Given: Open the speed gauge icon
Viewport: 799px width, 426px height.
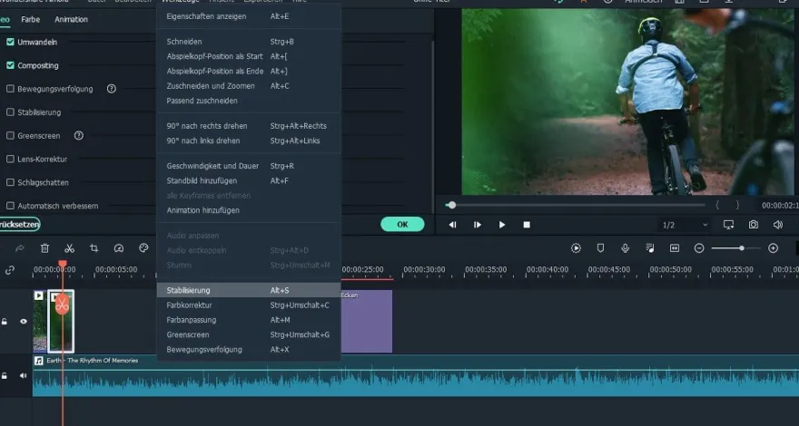Looking at the screenshot, I should point(119,248).
